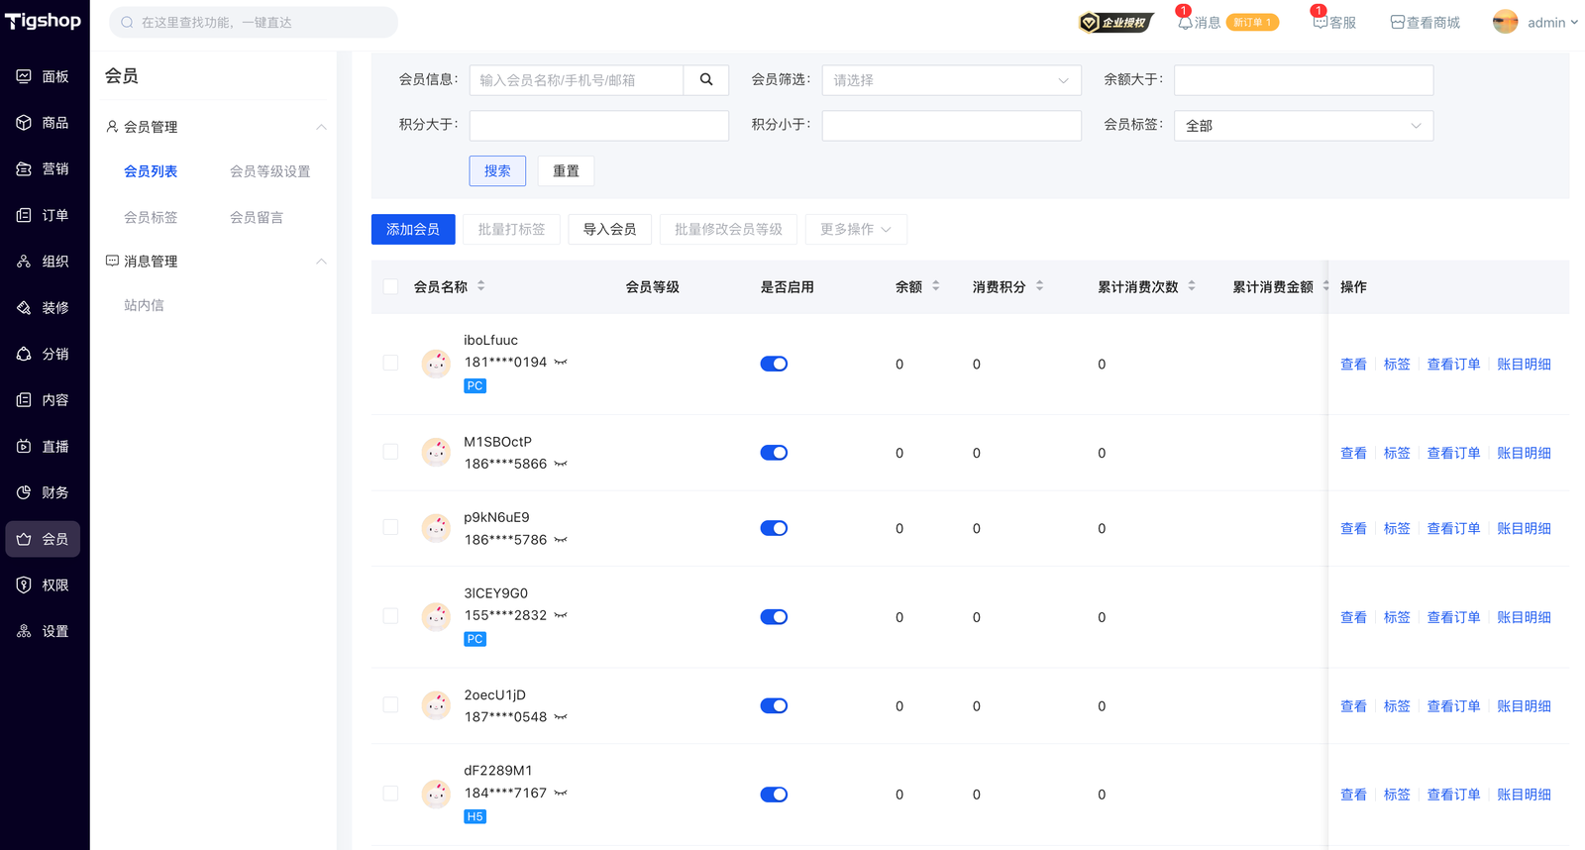Reveal hidden phone number for iboLfuuc
The image size is (1585, 850).
(561, 363)
